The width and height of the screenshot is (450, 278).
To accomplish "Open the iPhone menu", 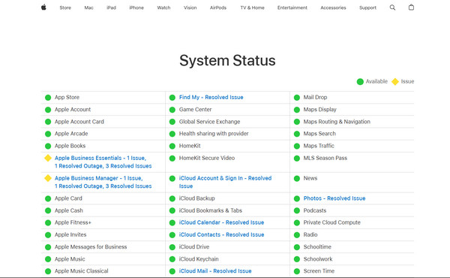I will (x=136, y=8).
